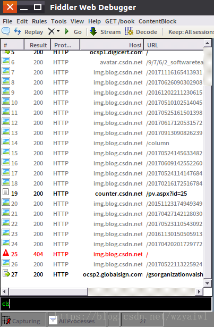
Task: Click post arrow icon of session 27
Action: click(x=6, y=273)
